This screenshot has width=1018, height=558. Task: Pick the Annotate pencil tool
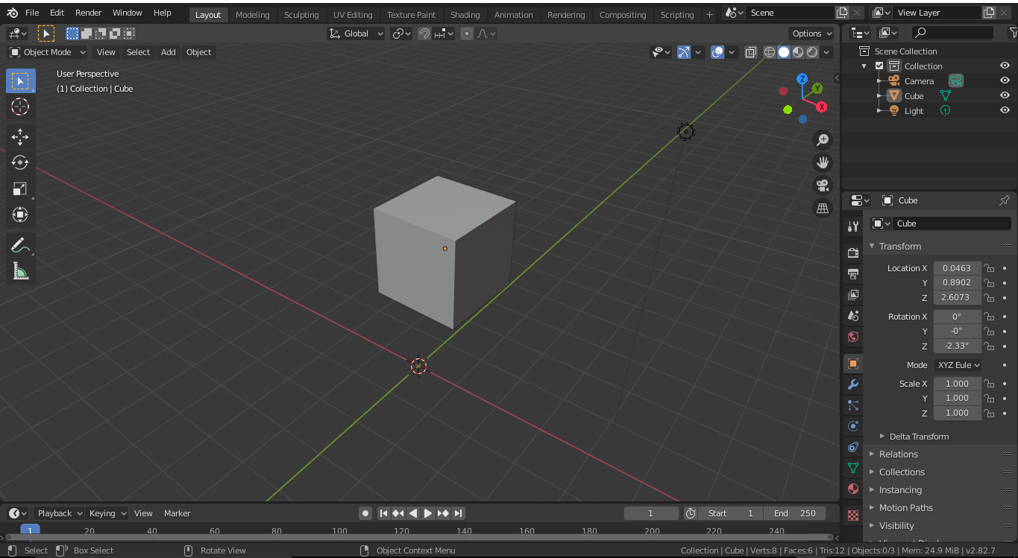point(21,245)
